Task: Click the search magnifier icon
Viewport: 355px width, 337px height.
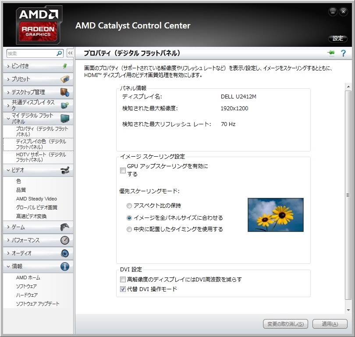Action: (x=59, y=53)
